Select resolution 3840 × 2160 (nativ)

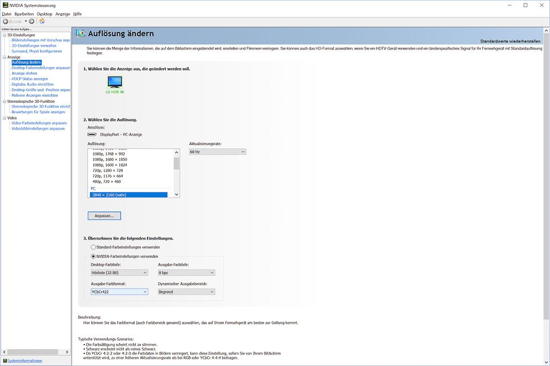coord(128,195)
